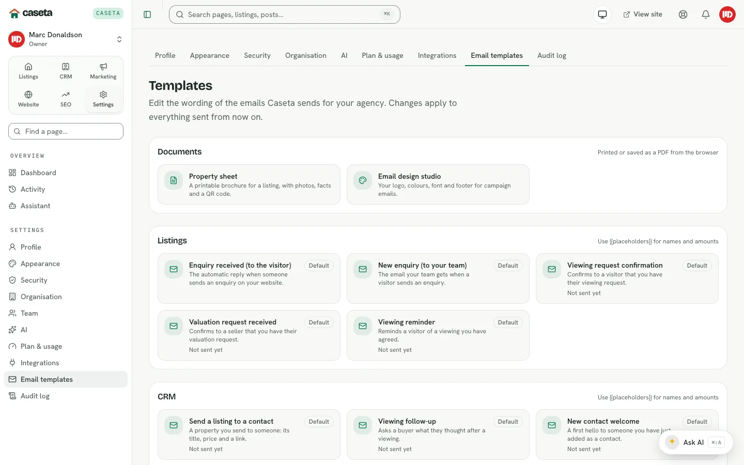Switch to the Security tab
This screenshot has width=744, height=465.
click(x=257, y=55)
